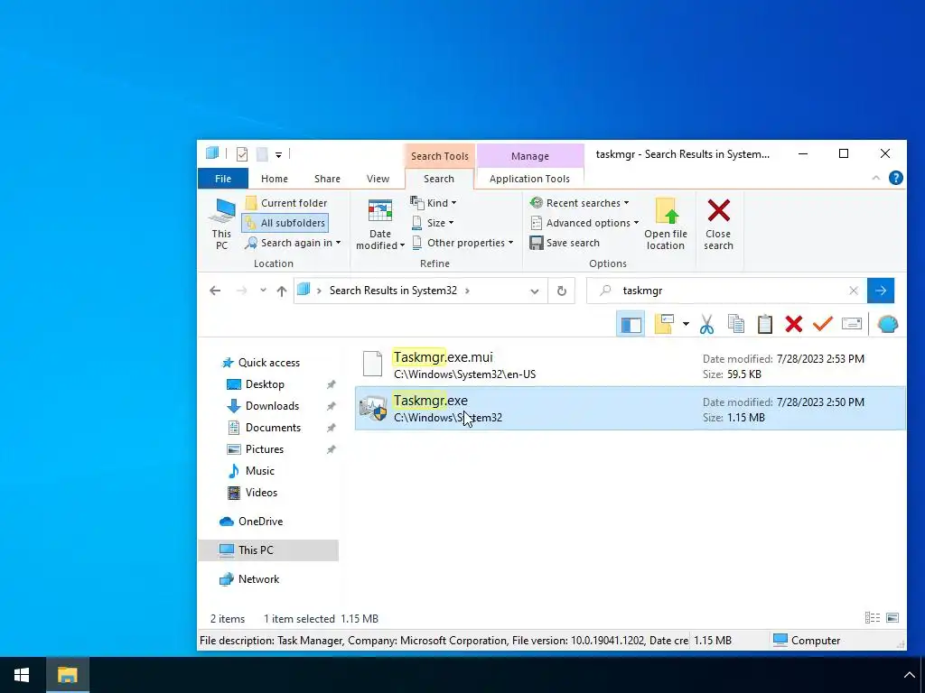Open the File menu tab

coord(223,179)
